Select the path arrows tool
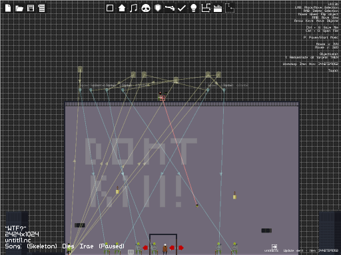Image resolution: width=341 pixels, height=255 pixels. [x=206, y=8]
